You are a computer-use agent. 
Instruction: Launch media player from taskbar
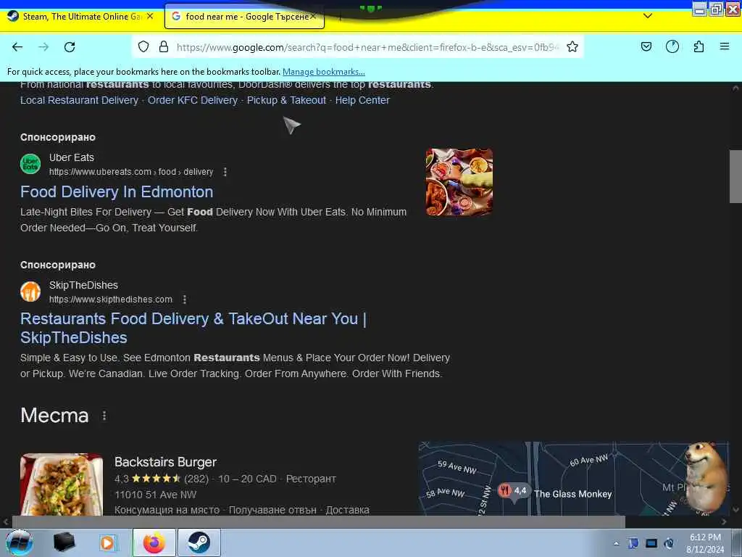click(x=108, y=542)
